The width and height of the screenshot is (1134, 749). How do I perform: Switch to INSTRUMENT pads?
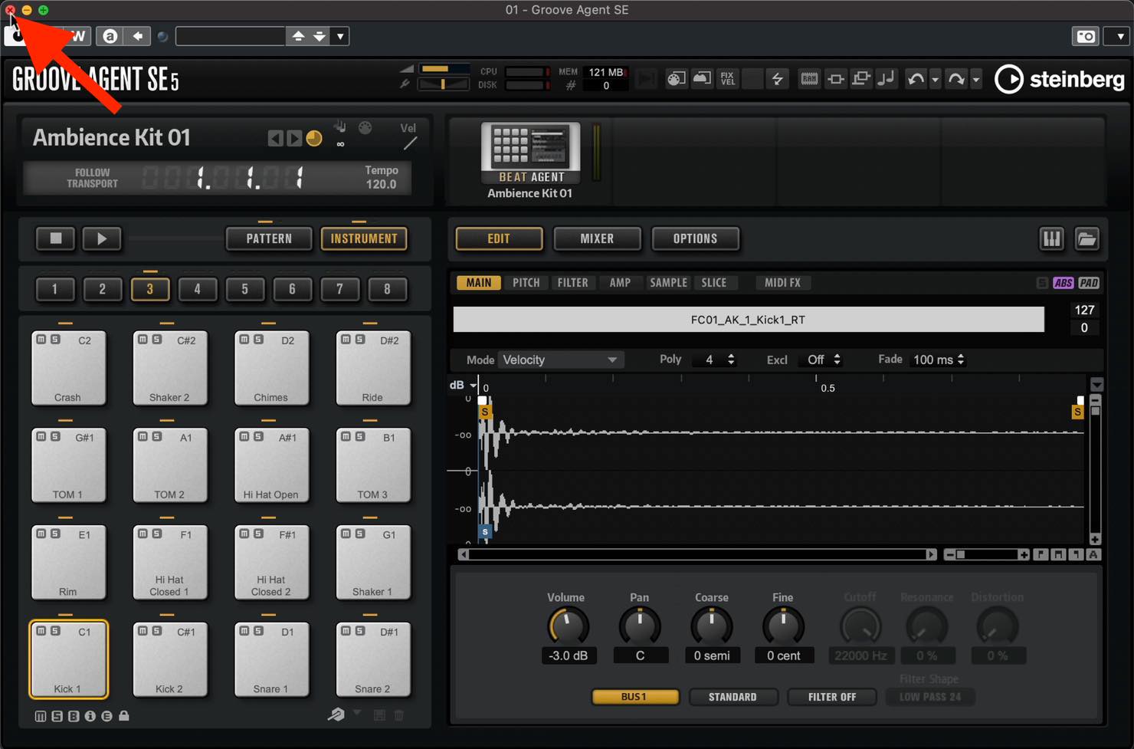click(x=364, y=238)
